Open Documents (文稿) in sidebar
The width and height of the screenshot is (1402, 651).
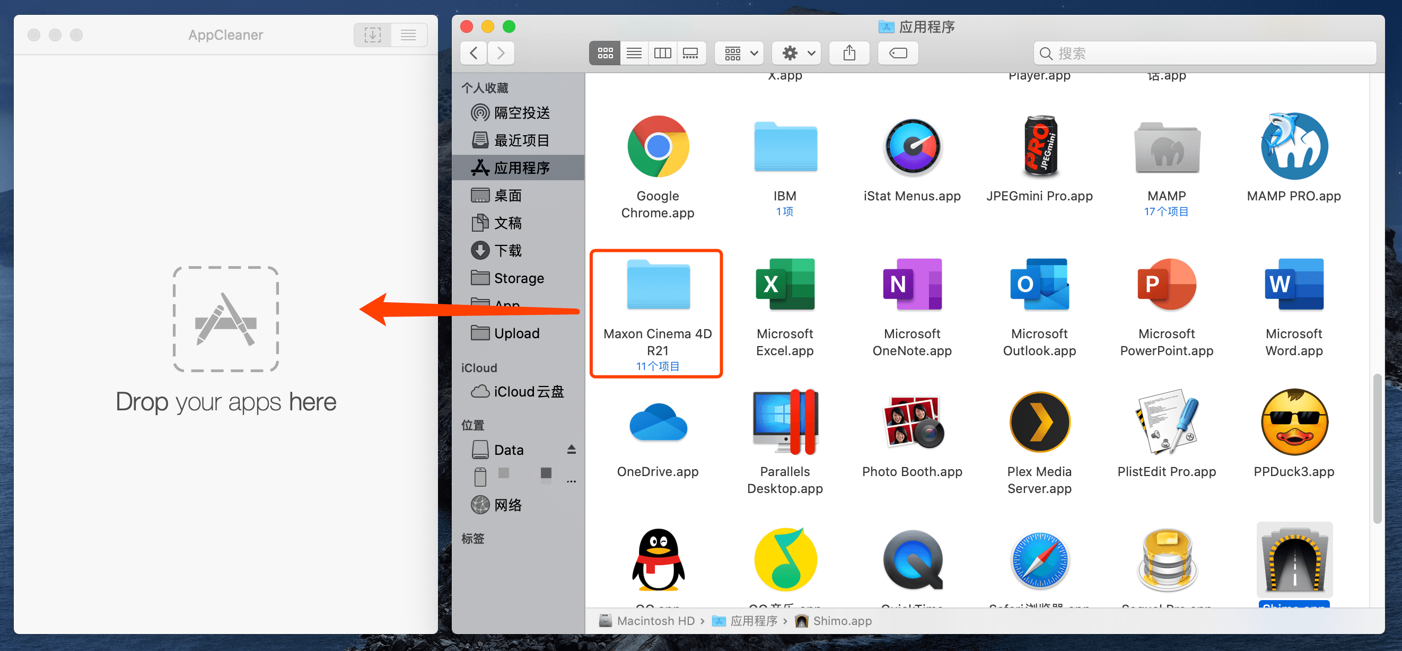518,223
